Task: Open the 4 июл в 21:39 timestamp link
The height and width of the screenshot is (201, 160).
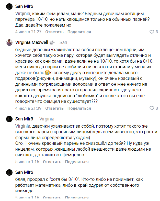Action: (28, 108)
